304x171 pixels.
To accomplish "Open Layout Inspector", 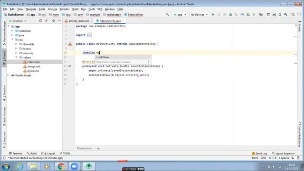I will click(x=283, y=153).
